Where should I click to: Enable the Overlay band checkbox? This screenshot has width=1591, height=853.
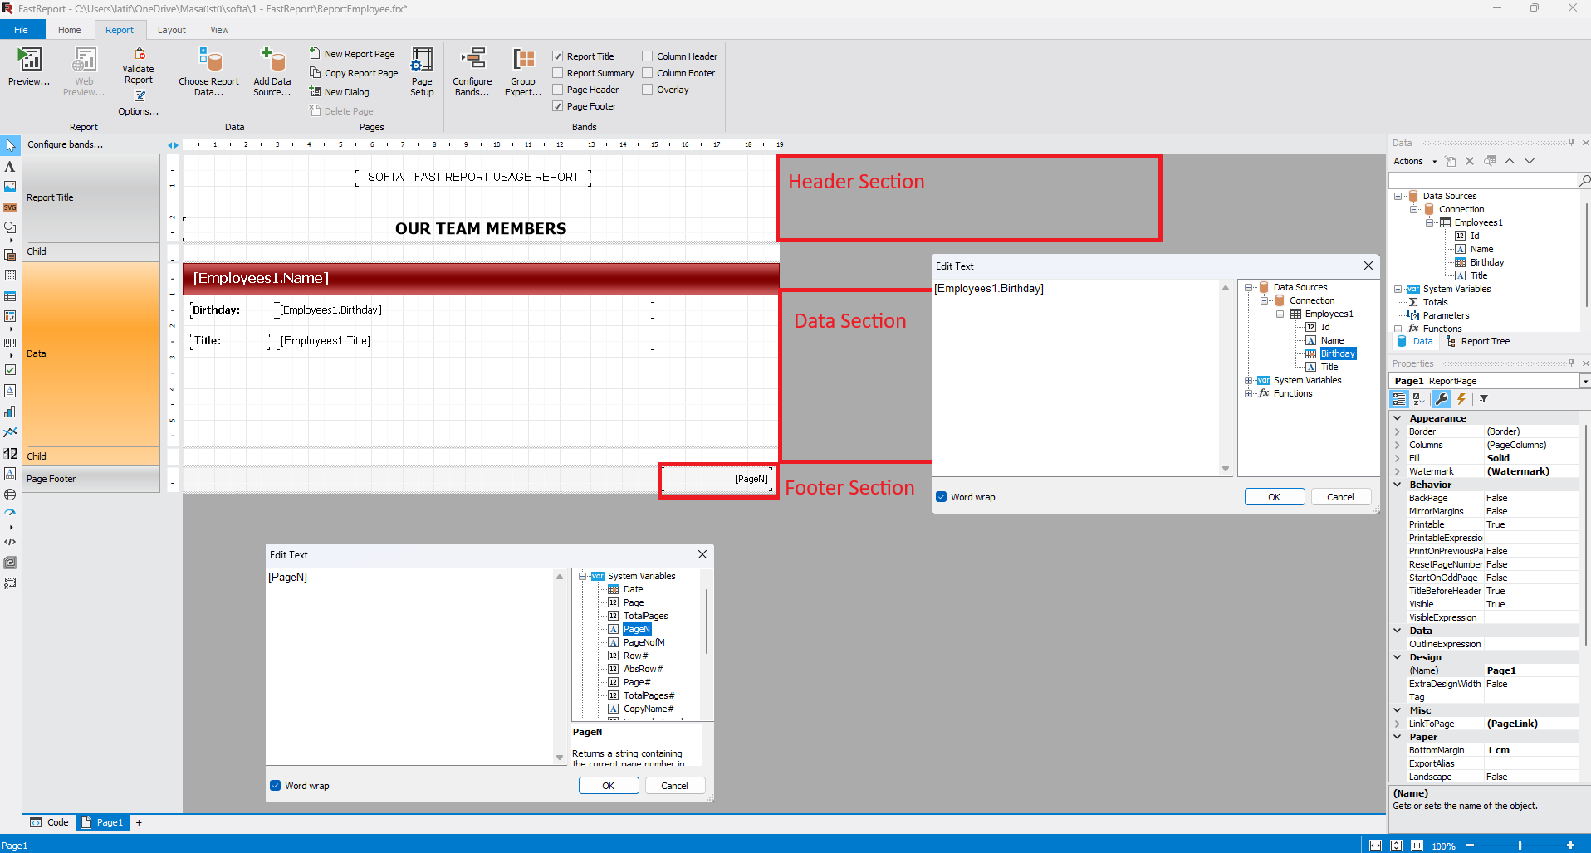coord(648,90)
